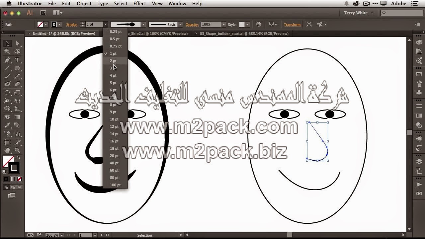The width and height of the screenshot is (425, 239).
Task: Open the Links panel chain icon
Action: tap(419, 194)
